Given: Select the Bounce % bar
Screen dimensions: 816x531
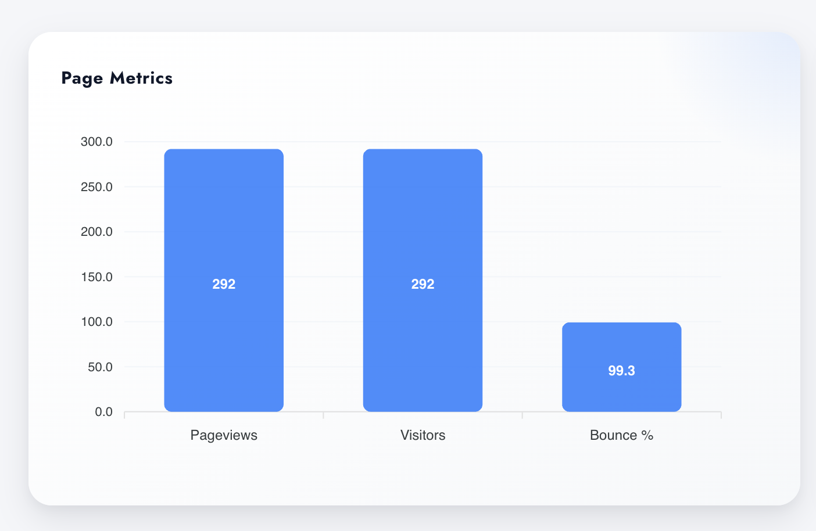Looking at the screenshot, I should (x=621, y=367).
